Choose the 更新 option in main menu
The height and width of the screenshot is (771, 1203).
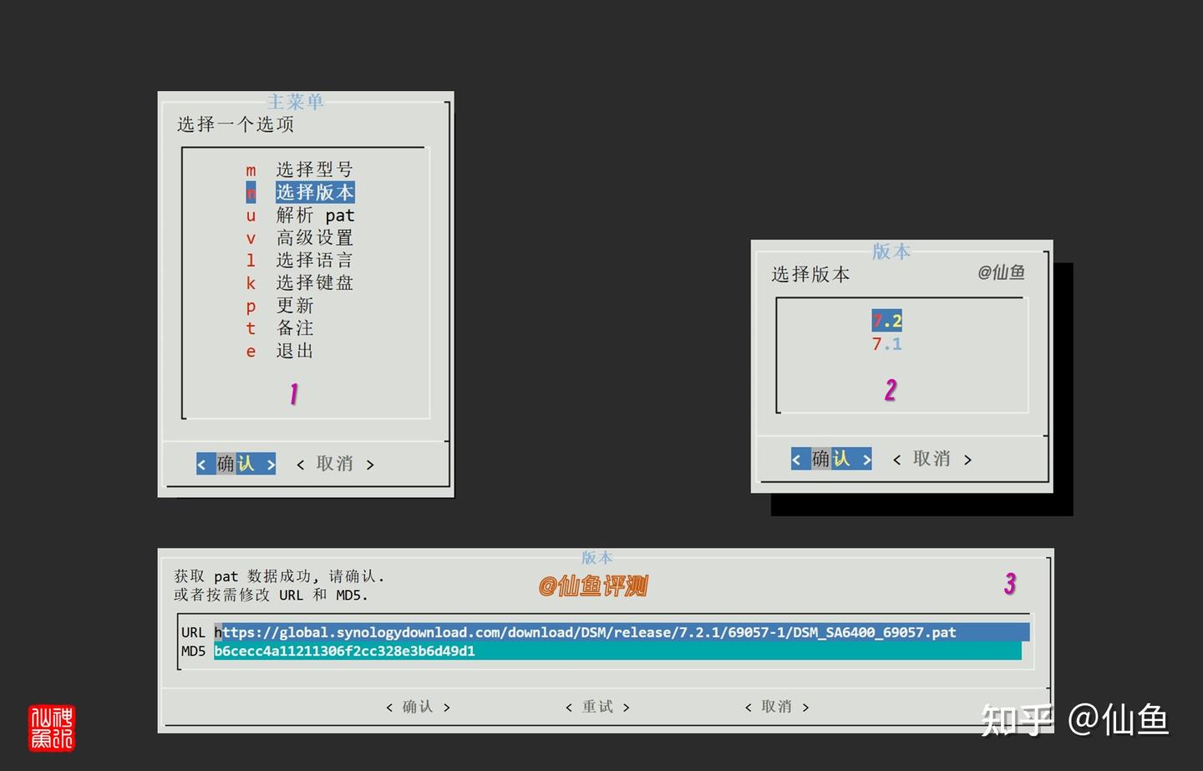point(281,306)
